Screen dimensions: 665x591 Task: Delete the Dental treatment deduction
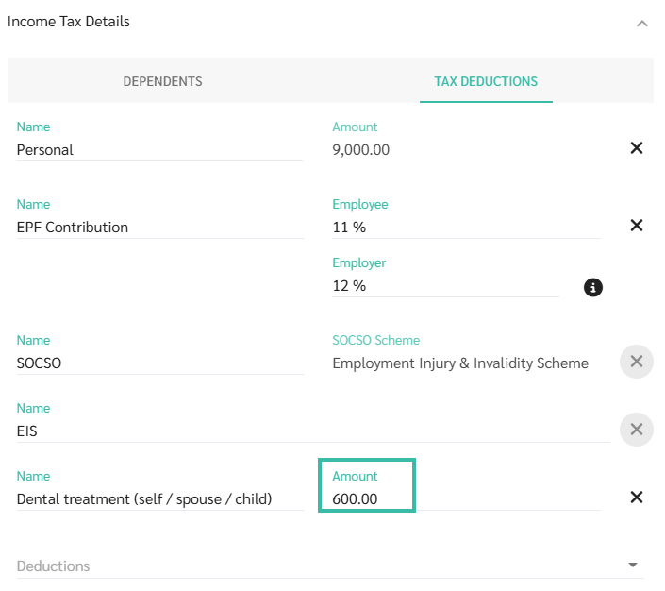click(x=636, y=498)
